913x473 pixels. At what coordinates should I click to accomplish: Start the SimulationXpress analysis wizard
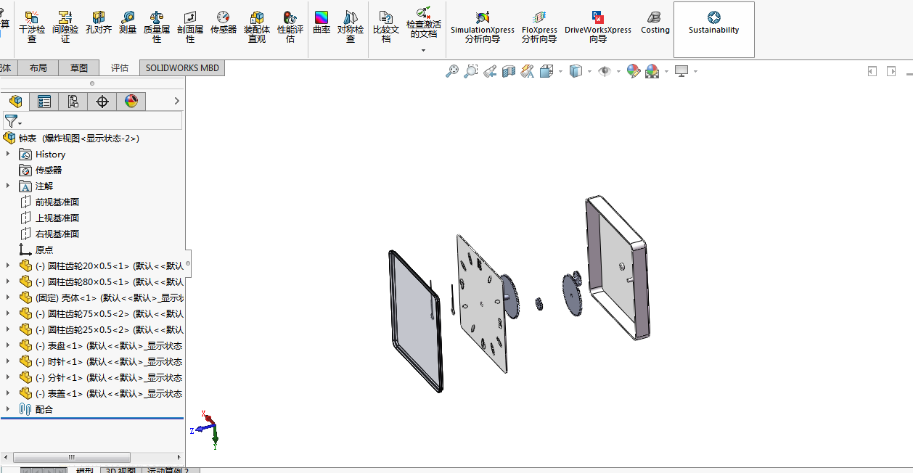[x=483, y=27]
